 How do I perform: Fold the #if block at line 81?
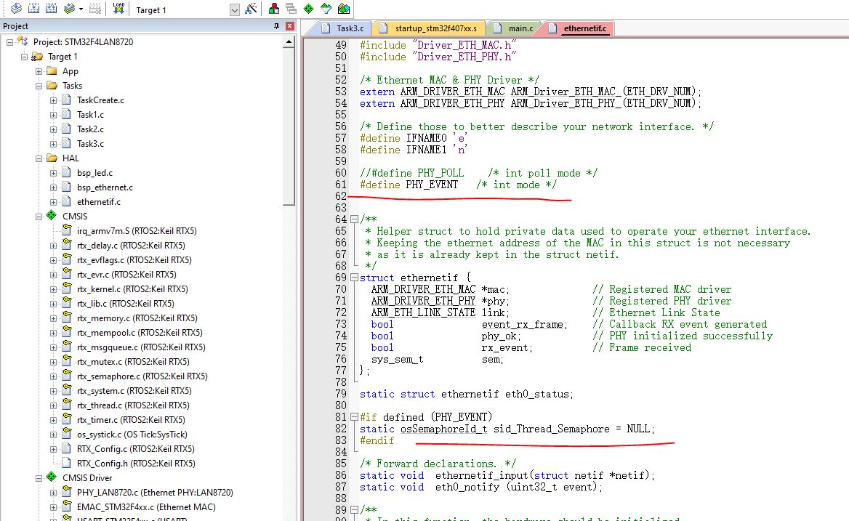coord(354,417)
